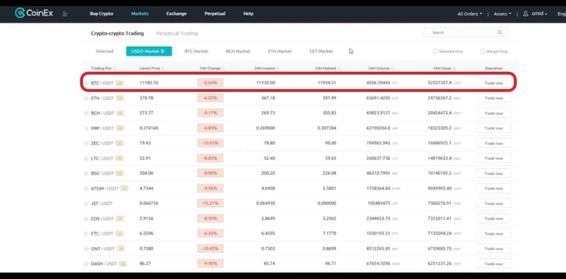Star the ETC/USDT pair as favorite

click(86, 234)
